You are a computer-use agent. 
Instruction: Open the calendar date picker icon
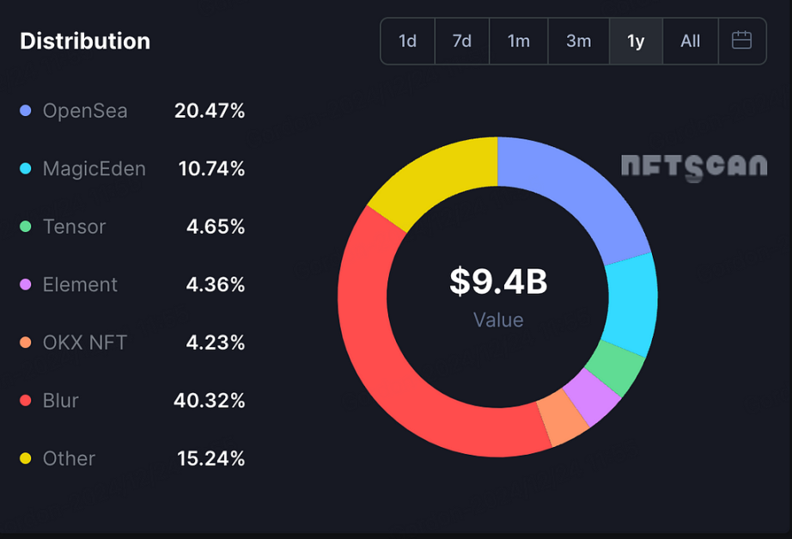tap(741, 40)
